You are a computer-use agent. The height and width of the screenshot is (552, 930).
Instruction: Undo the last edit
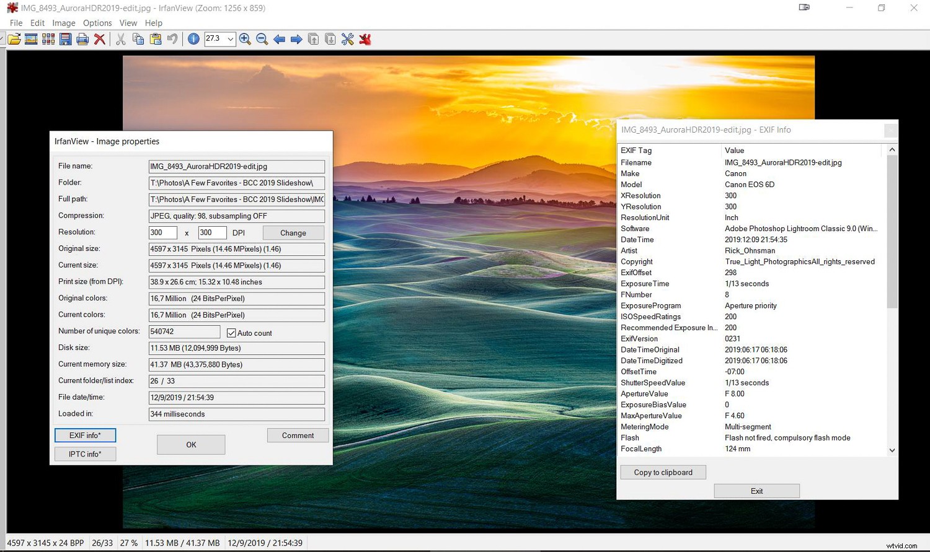[172, 39]
